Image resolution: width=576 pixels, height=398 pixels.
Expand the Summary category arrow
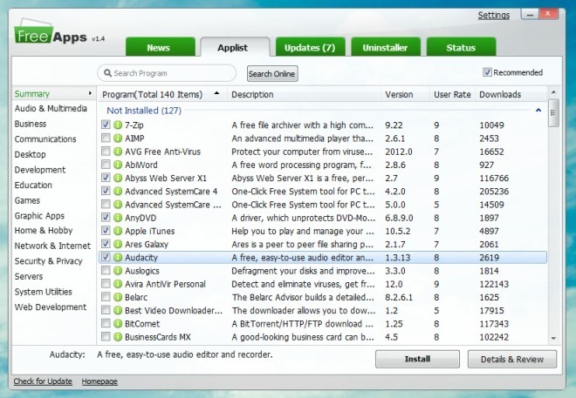pyautogui.click(x=90, y=93)
